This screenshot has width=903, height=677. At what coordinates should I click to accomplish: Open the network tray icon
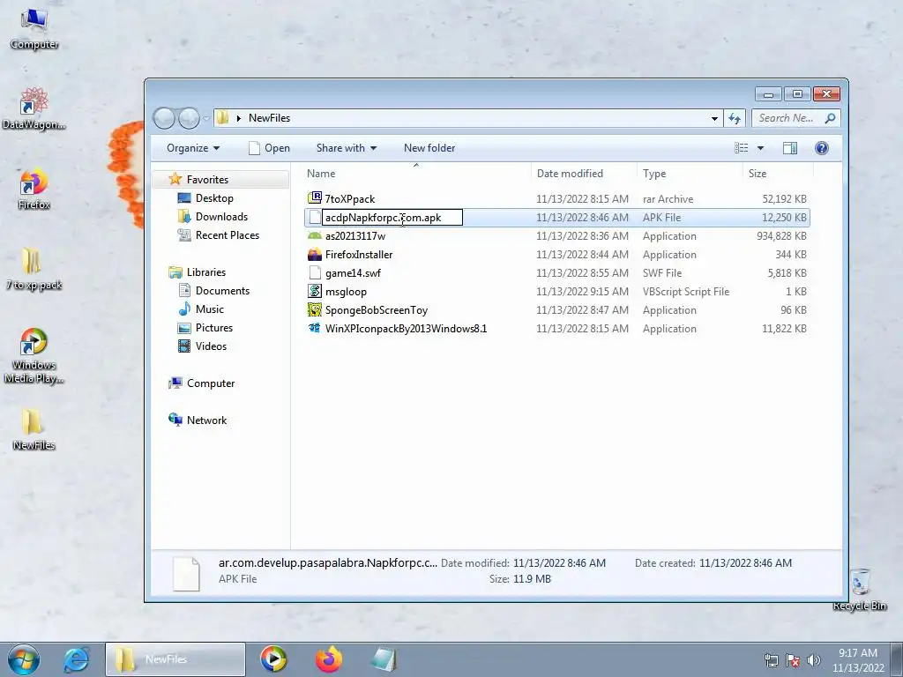tap(771, 660)
